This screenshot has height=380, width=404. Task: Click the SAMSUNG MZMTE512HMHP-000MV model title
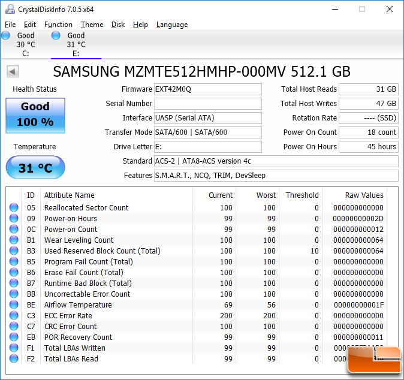pos(202,71)
